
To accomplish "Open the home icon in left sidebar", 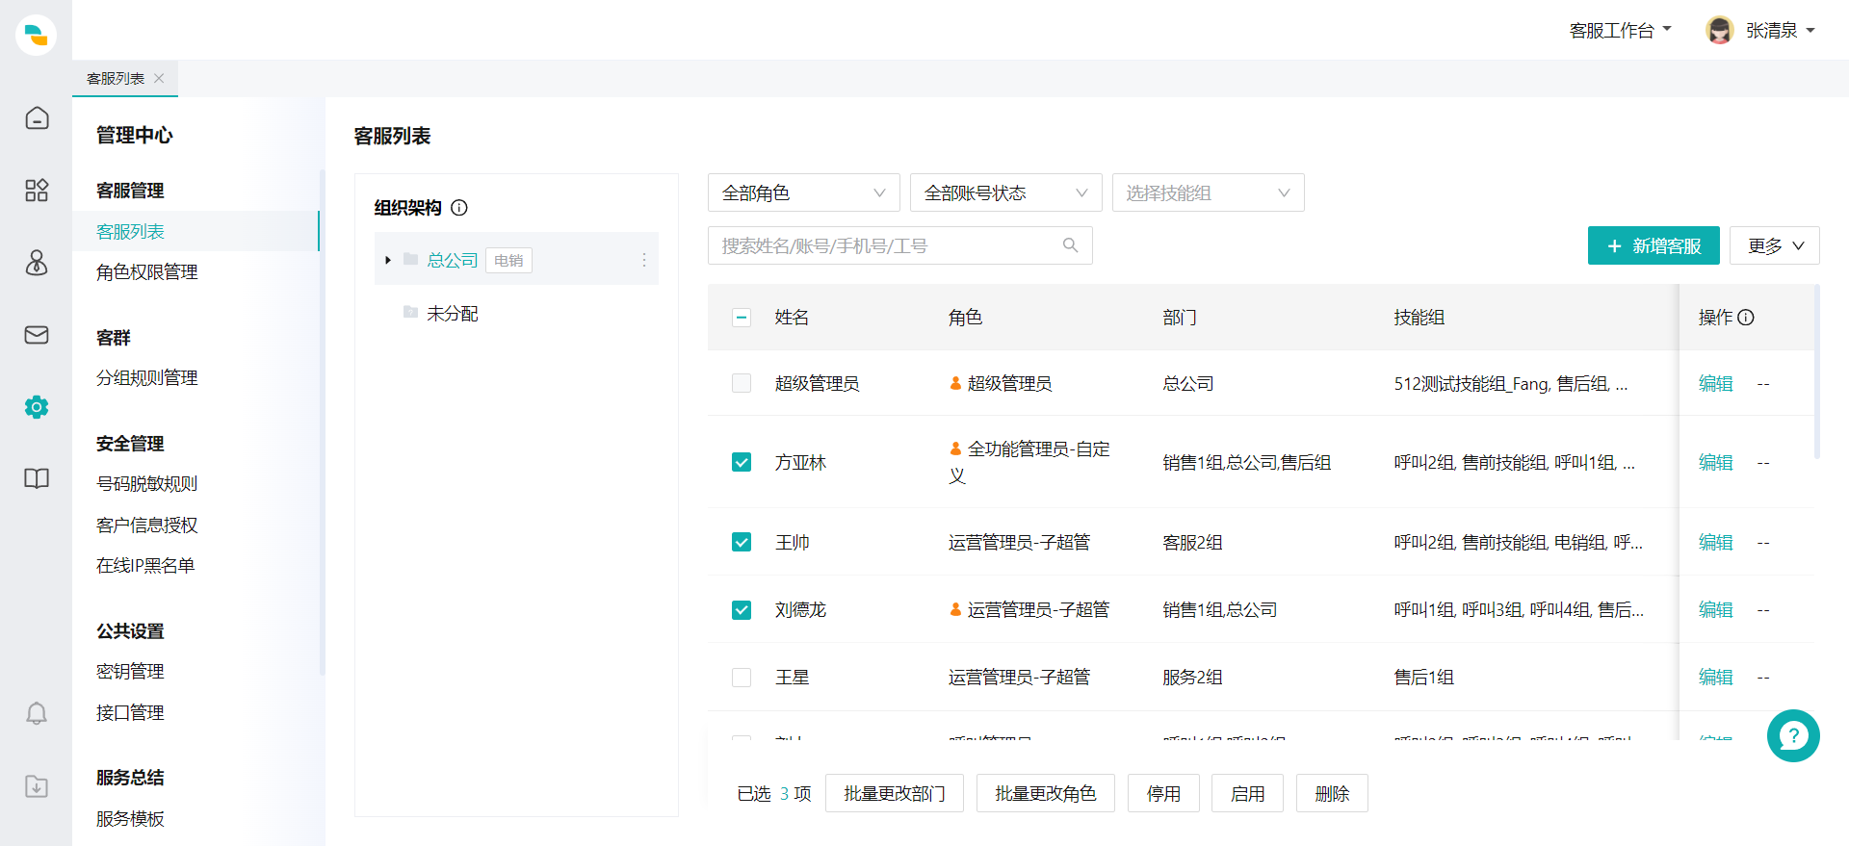I will pyautogui.click(x=37, y=117).
